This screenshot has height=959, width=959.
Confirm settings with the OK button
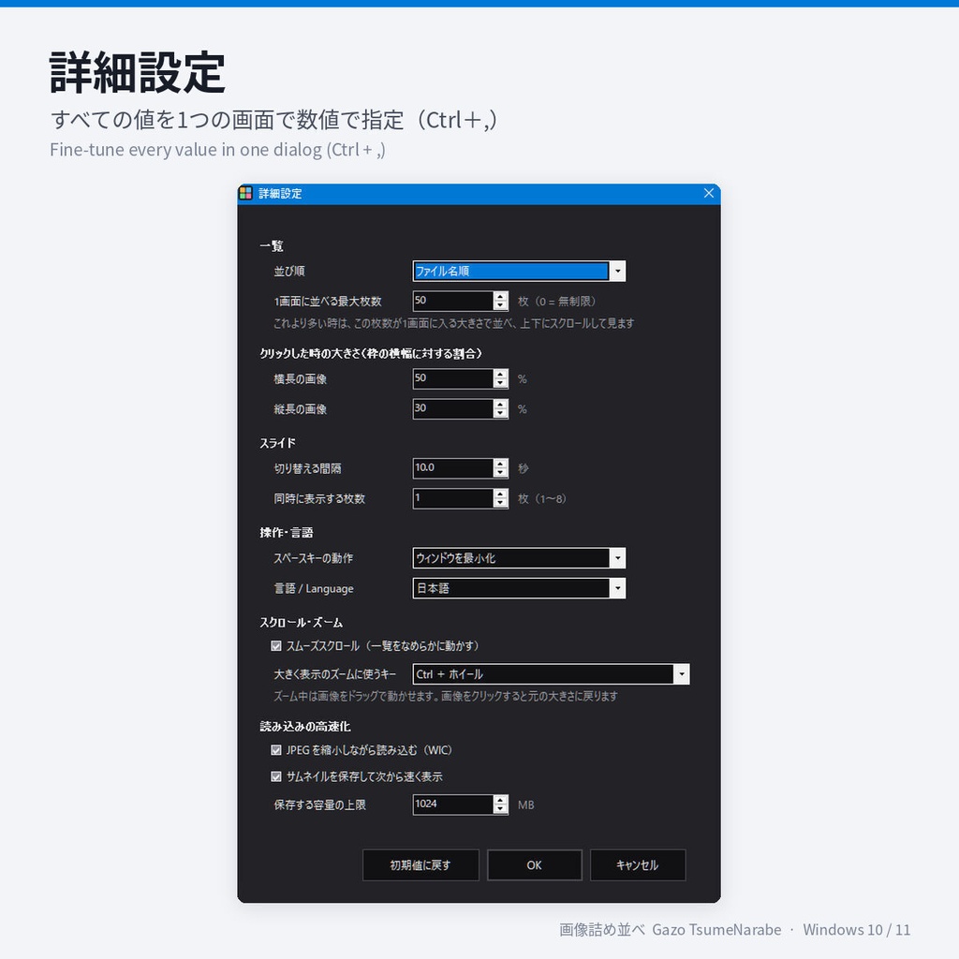[535, 864]
